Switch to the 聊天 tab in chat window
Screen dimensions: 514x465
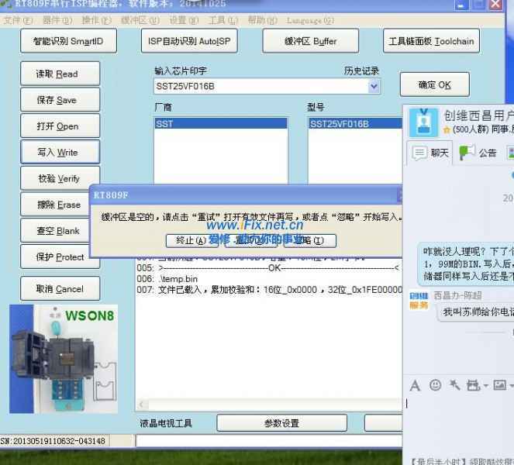pyautogui.click(x=430, y=153)
